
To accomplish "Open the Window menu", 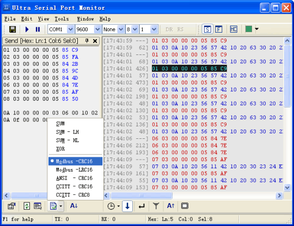I will 85,19.
